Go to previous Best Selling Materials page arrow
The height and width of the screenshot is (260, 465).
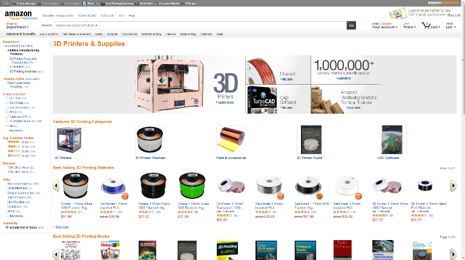[x=56, y=186]
